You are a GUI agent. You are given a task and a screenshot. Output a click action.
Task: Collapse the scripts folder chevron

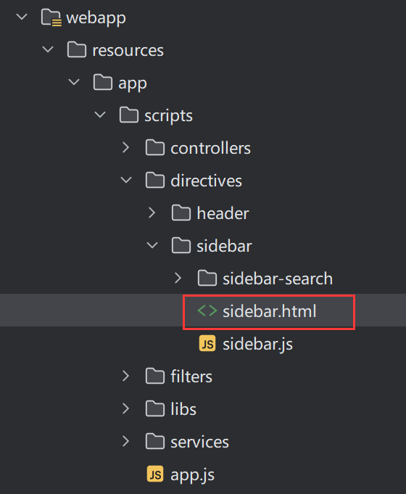(x=100, y=115)
